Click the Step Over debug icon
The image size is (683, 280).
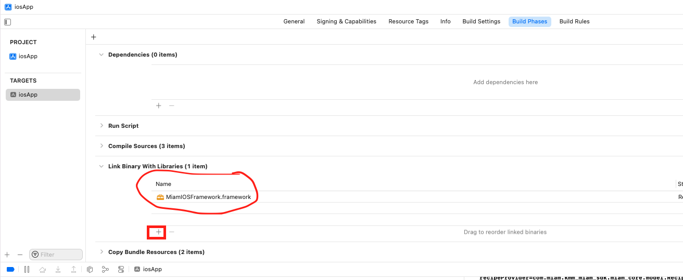(42, 269)
